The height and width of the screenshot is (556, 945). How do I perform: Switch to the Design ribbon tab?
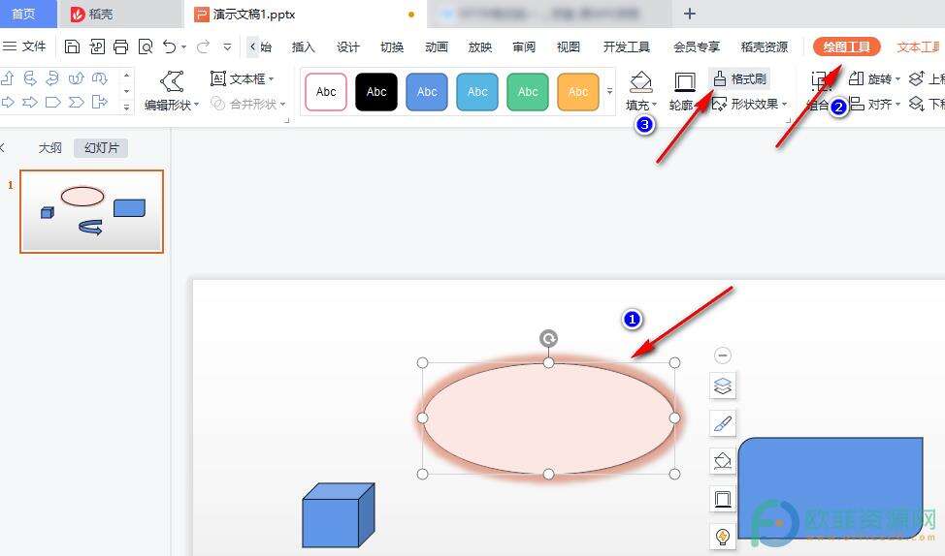(347, 46)
